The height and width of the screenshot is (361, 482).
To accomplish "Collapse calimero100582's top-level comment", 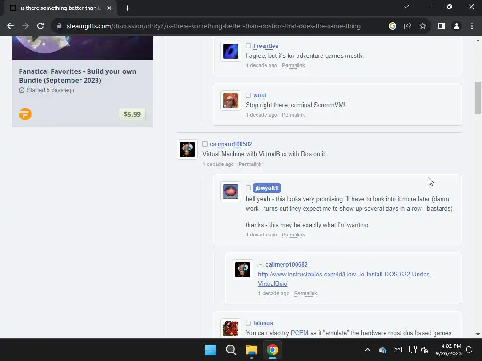I will point(205,144).
